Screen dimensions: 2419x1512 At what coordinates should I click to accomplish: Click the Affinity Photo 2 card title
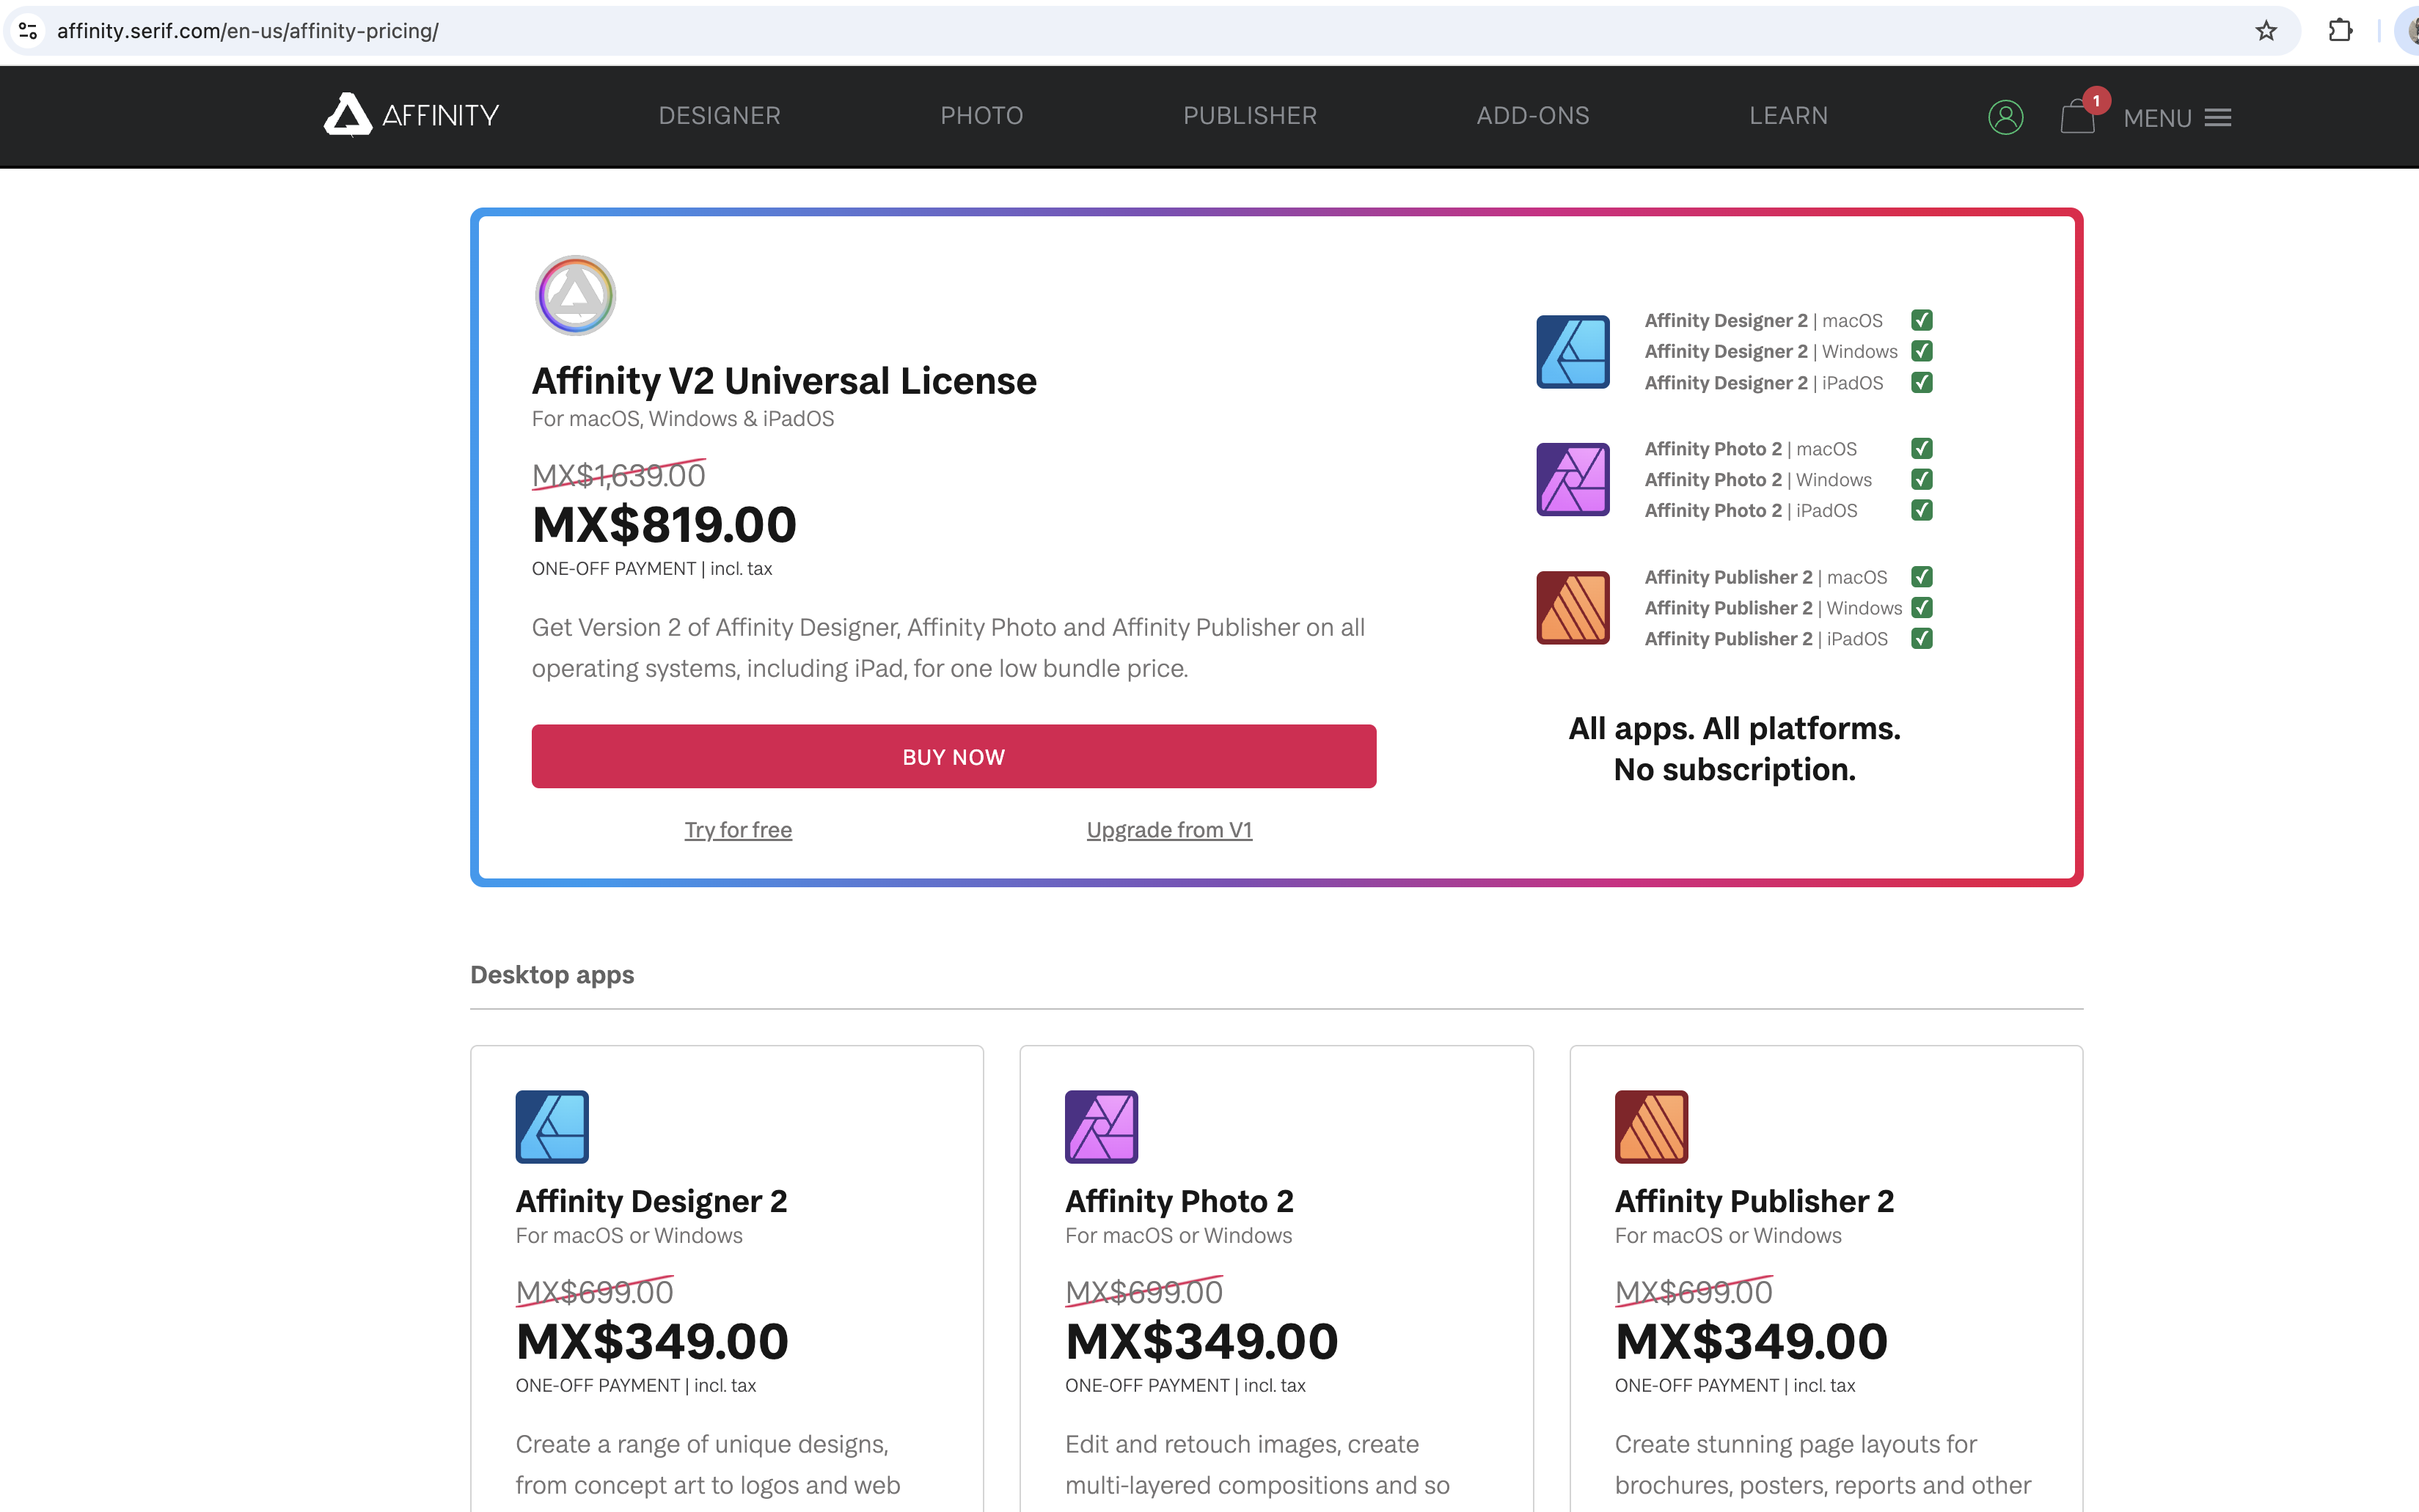(1179, 1201)
